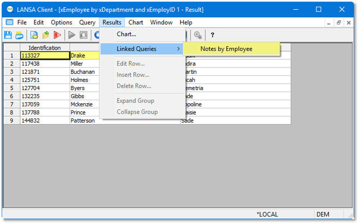Select the cell with ID 137788
The width and height of the screenshot is (359, 224).
coord(45,113)
